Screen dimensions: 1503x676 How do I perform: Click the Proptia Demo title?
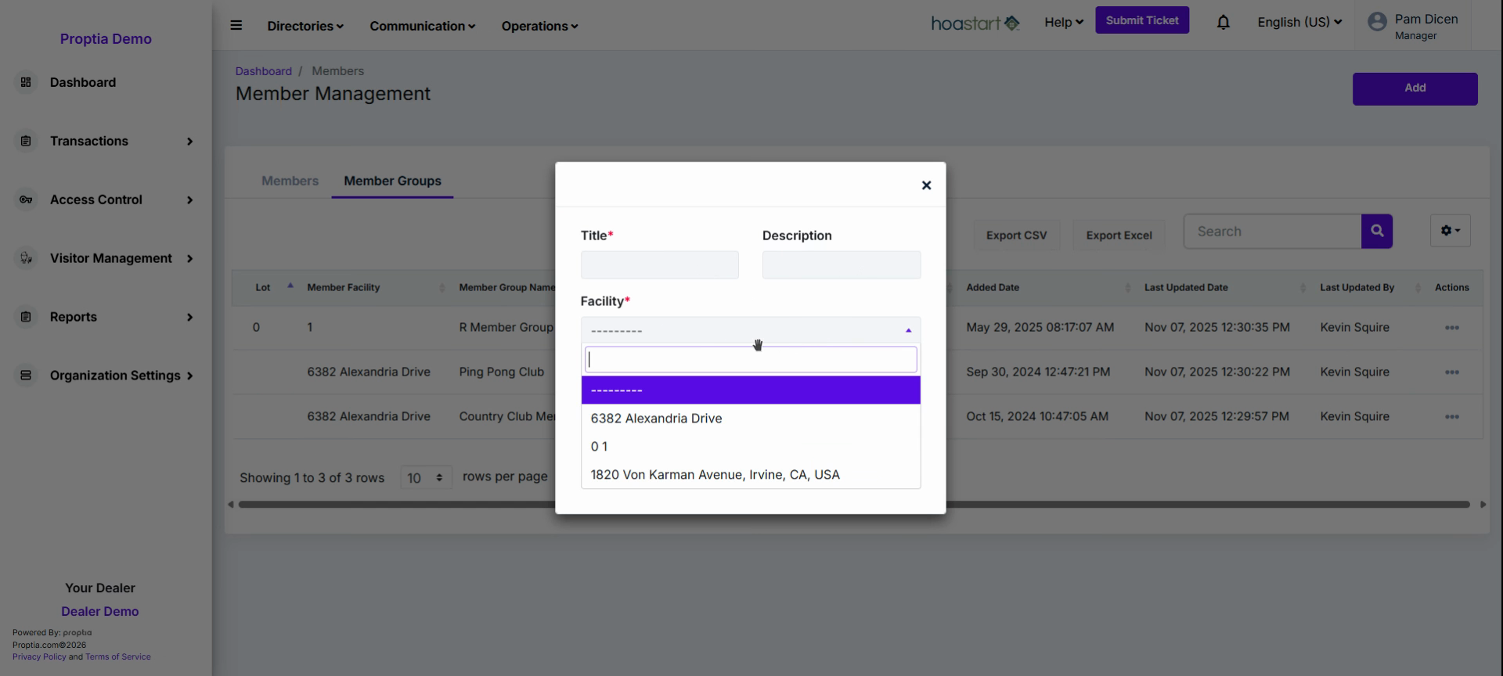click(106, 39)
